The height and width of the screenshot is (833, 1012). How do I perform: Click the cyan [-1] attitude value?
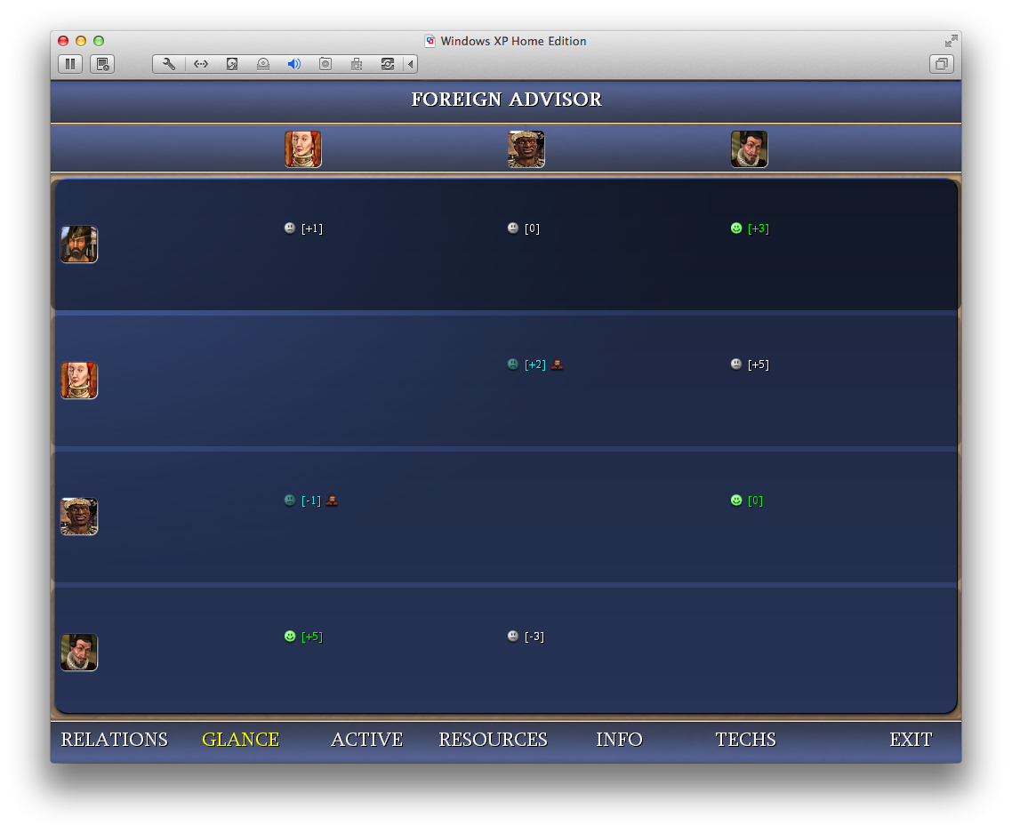311,501
